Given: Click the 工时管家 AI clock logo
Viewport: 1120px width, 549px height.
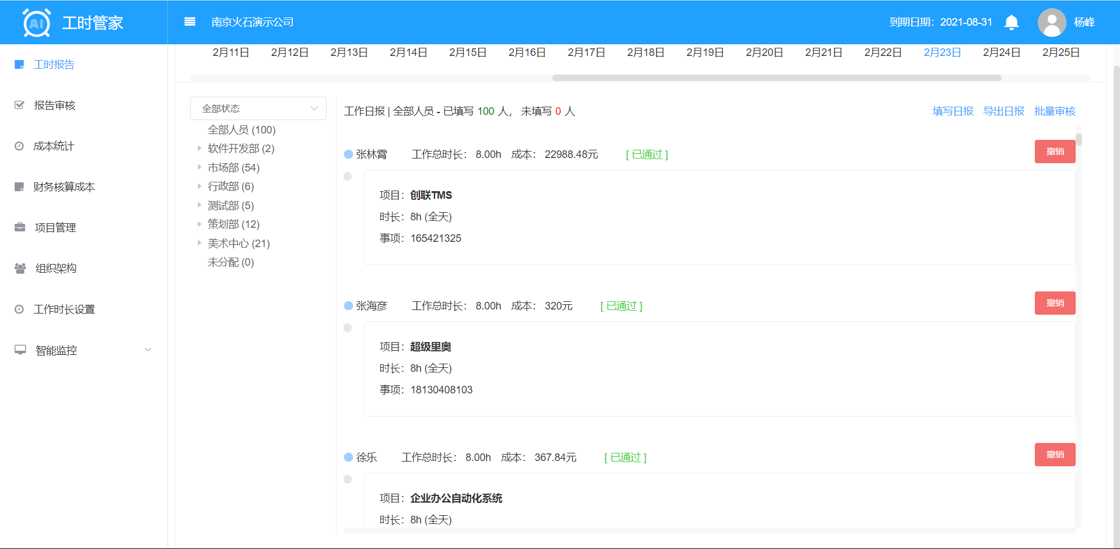Looking at the screenshot, I should click(36, 23).
